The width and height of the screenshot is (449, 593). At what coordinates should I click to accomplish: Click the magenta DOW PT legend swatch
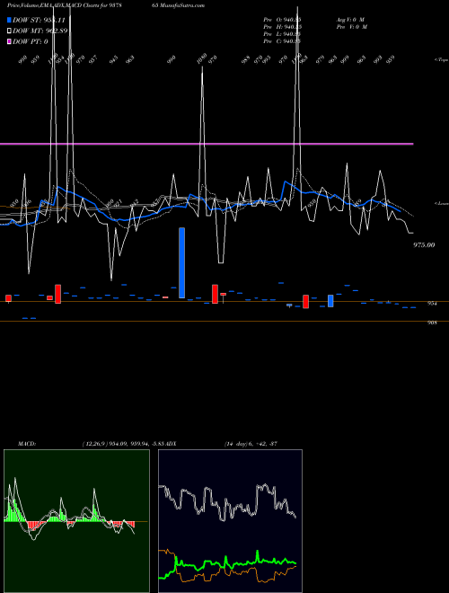click(x=9, y=41)
